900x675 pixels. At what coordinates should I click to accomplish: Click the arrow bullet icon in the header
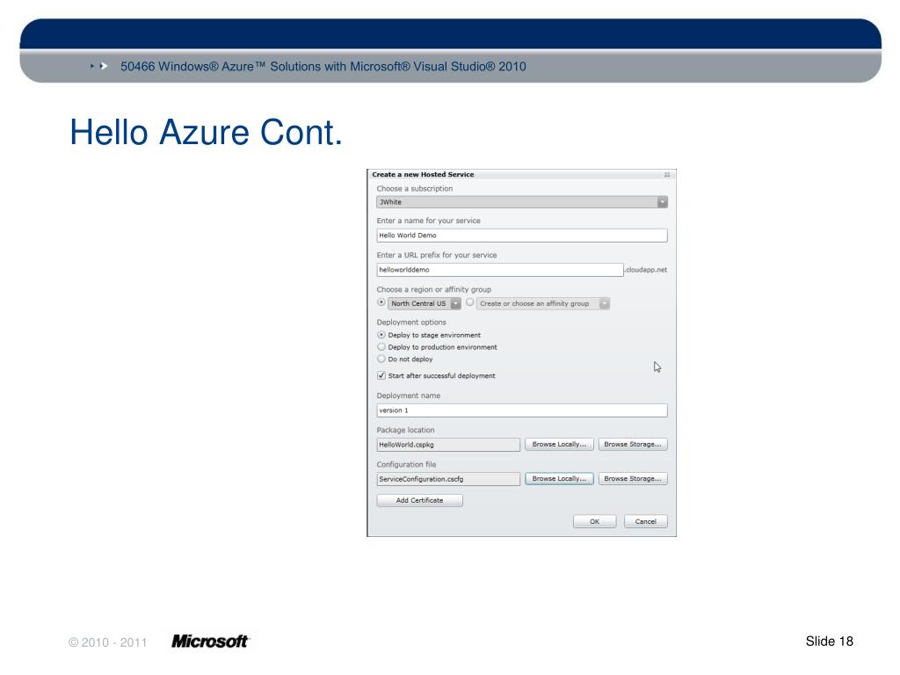[99, 66]
